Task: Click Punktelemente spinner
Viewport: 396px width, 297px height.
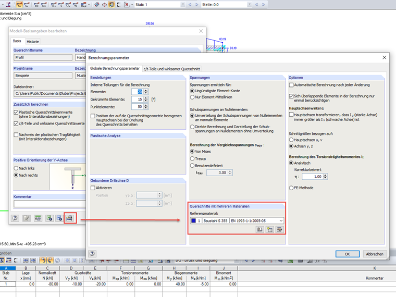Action: tap(146, 107)
